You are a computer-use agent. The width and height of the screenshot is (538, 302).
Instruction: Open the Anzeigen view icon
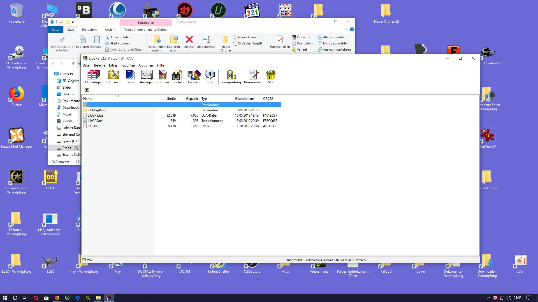[x=147, y=77]
